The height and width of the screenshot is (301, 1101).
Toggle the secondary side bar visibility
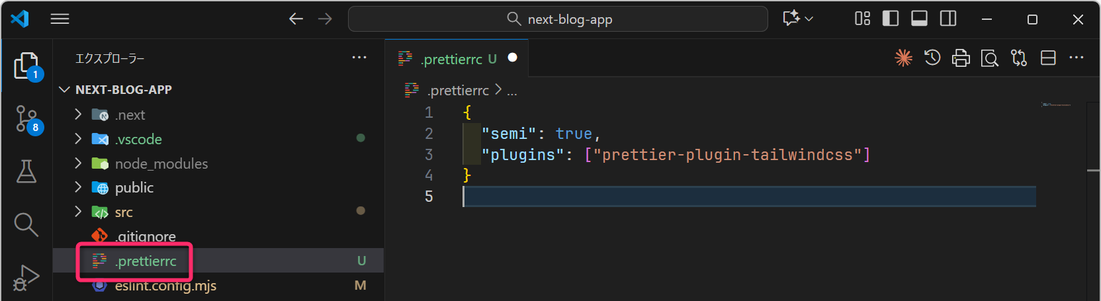pyautogui.click(x=948, y=19)
